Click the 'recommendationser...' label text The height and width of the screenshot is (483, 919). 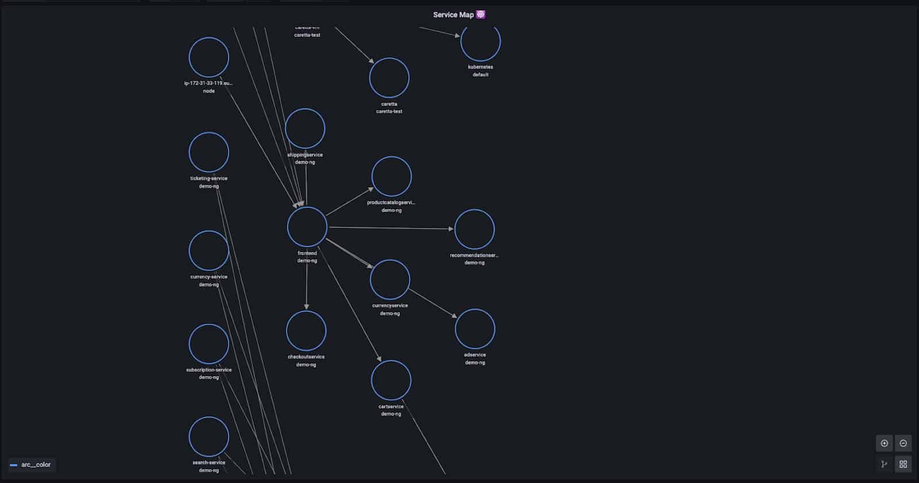[x=474, y=256]
